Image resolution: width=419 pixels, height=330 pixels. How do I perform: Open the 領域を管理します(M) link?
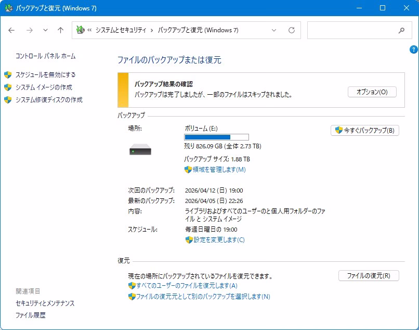pyautogui.click(x=219, y=169)
